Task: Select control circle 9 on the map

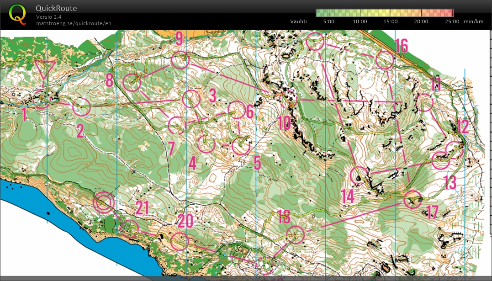Action: click(x=180, y=60)
